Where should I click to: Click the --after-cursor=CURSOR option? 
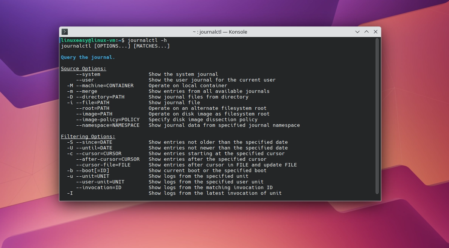108,159
